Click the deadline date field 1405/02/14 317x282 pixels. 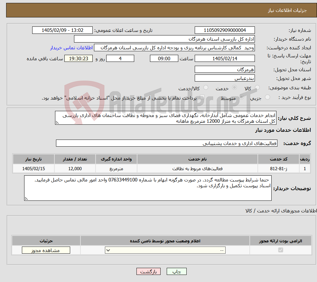[x=225, y=59]
